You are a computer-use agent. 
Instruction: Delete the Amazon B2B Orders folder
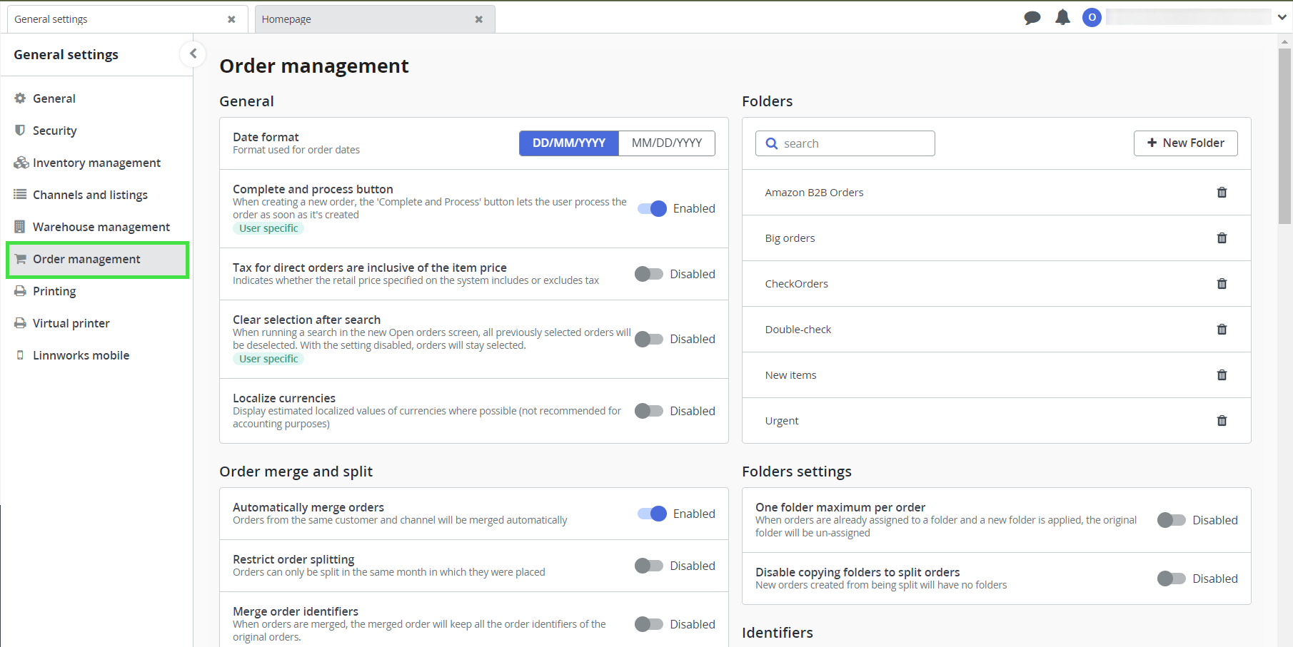coord(1222,193)
